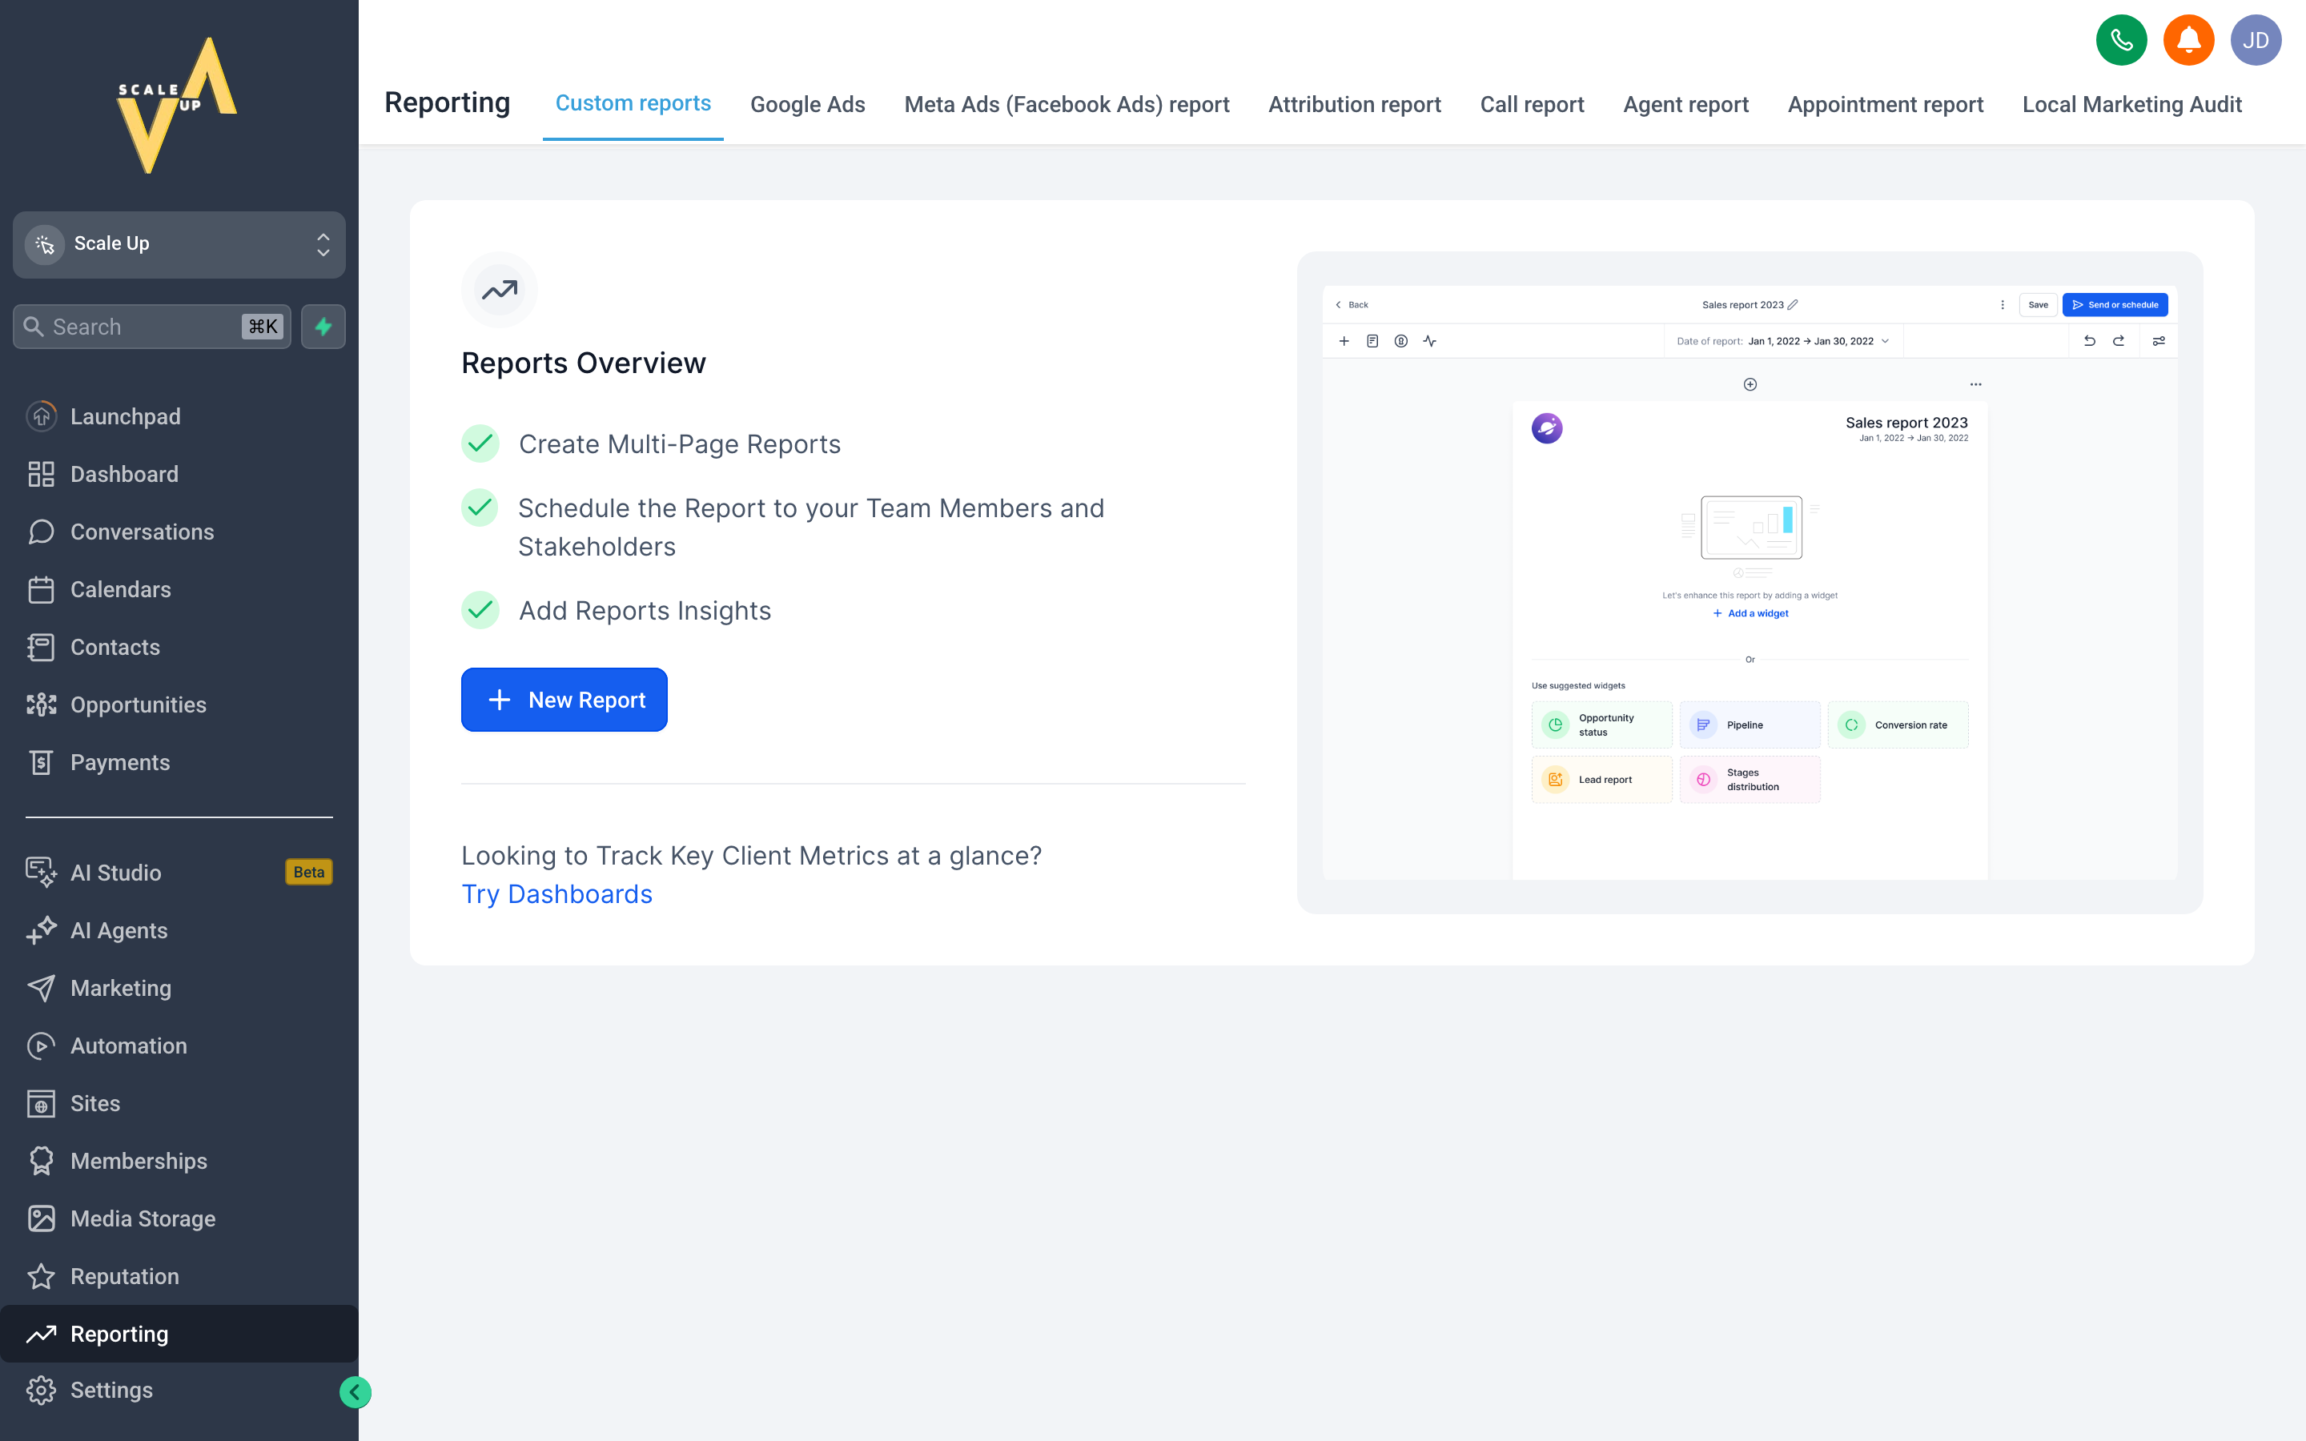Open the notifications bell
2306x1441 pixels.
coord(2187,40)
